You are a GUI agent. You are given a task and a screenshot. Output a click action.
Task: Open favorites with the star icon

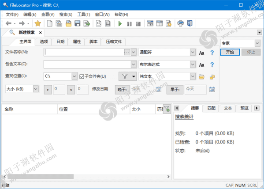(38, 23)
